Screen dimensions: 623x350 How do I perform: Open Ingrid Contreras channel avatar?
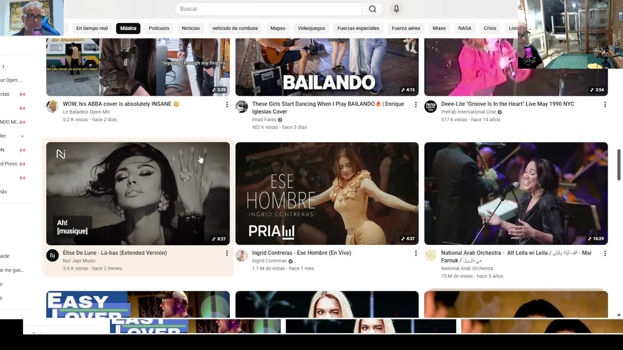(241, 255)
